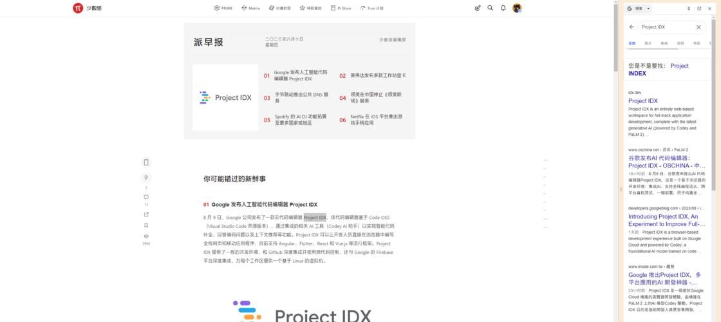Viewport: 721px width, 322px height.
Task: Click the share icon in side tools
Action: point(146,214)
